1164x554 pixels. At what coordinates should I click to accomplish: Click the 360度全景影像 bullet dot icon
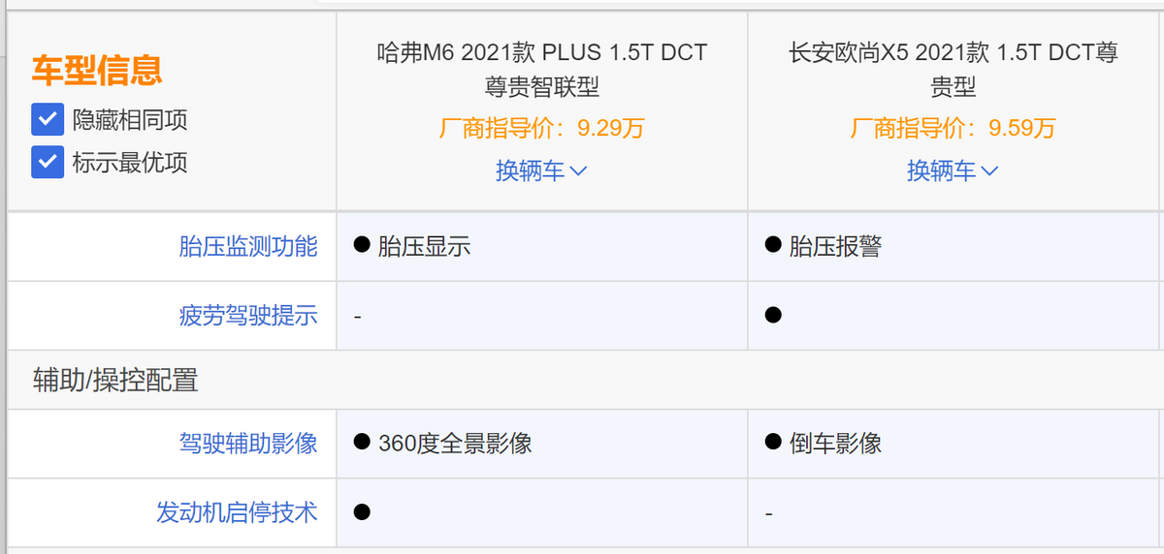(x=362, y=443)
